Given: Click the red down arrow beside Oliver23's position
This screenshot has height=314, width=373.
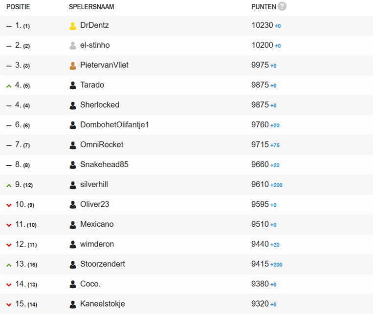Looking at the screenshot, I should 9,205.
